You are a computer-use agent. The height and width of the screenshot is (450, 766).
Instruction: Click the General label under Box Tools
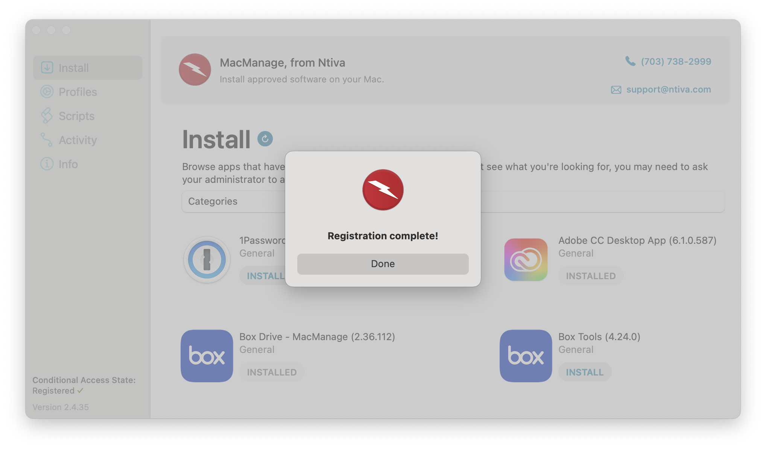[x=576, y=350]
